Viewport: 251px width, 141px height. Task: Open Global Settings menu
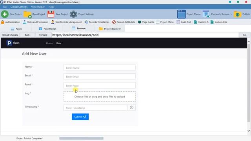coord(19,7)
